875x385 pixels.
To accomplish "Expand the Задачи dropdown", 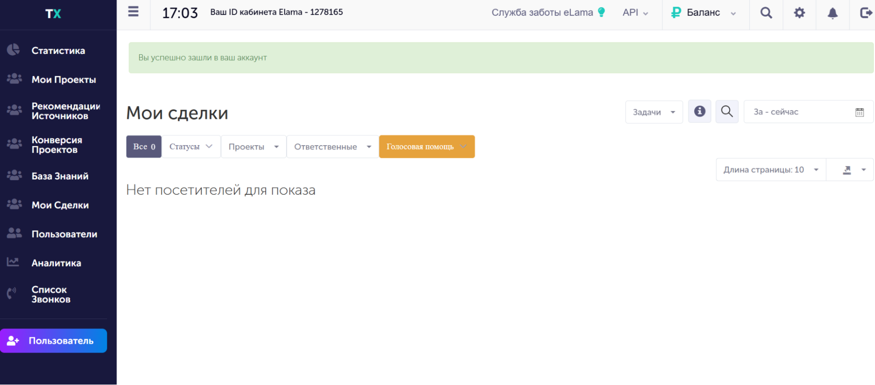I will click(654, 112).
